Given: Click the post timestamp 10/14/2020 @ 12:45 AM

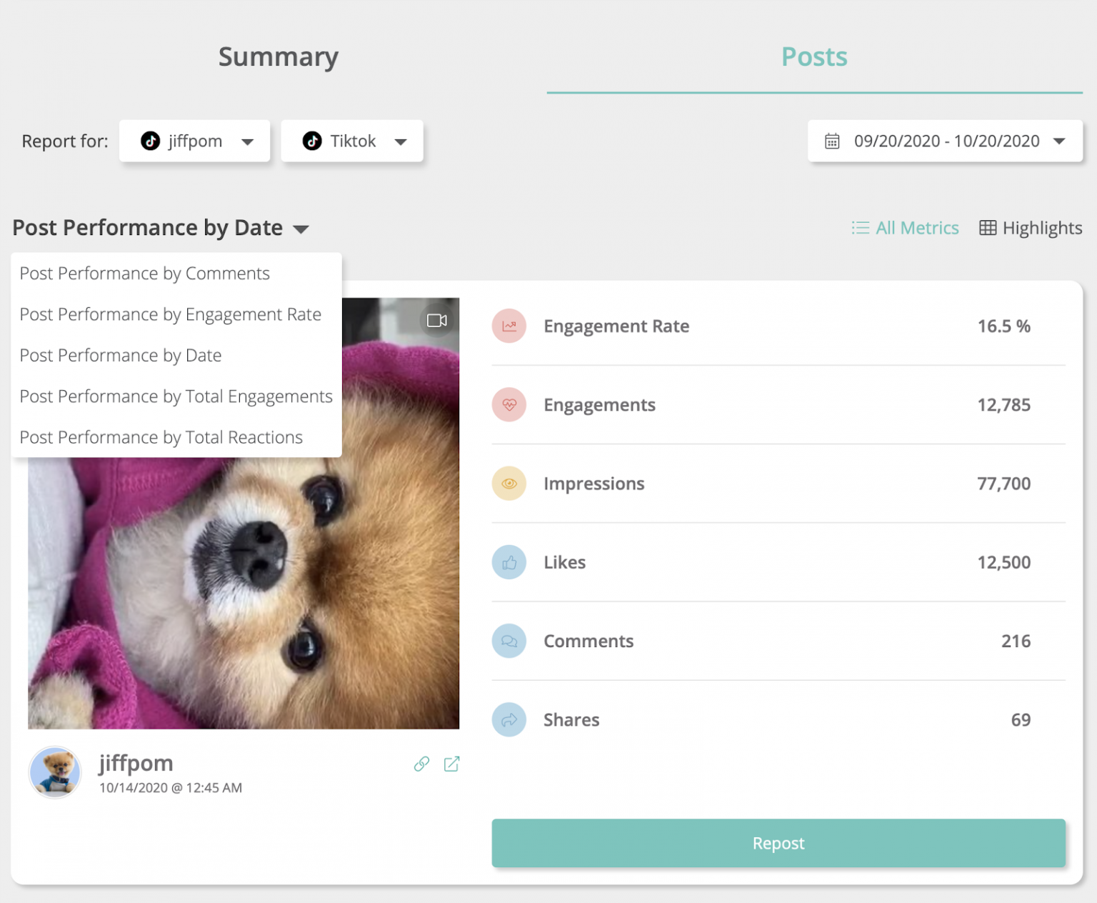Looking at the screenshot, I should pyautogui.click(x=171, y=788).
